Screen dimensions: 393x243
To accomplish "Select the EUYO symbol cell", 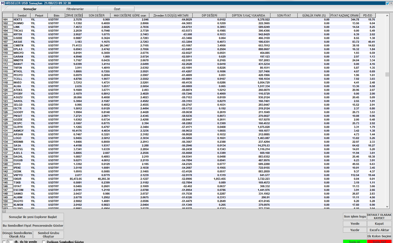I will pyautogui.click(x=22, y=164).
